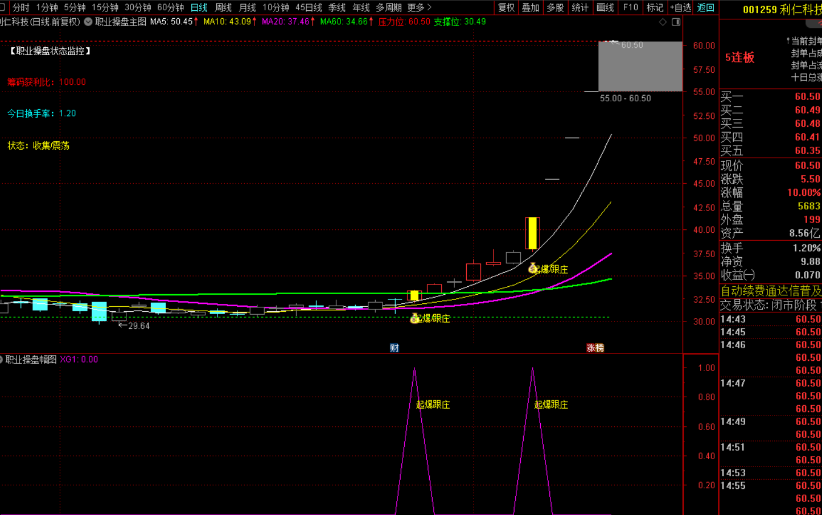Click the 5连板 tag
Viewport: 822px width, 515px height.
point(739,57)
